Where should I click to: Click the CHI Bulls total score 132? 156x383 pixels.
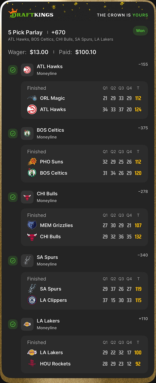coord(138,236)
